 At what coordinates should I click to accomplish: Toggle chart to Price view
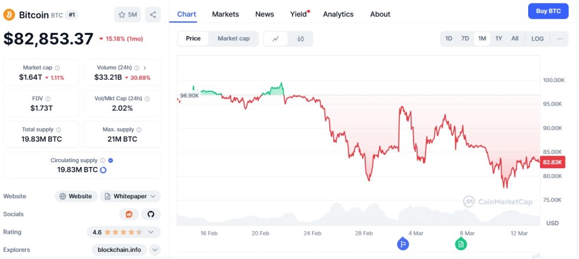193,39
